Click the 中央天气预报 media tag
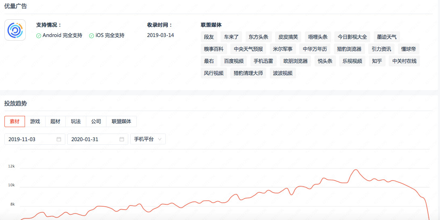 [x=248, y=49]
